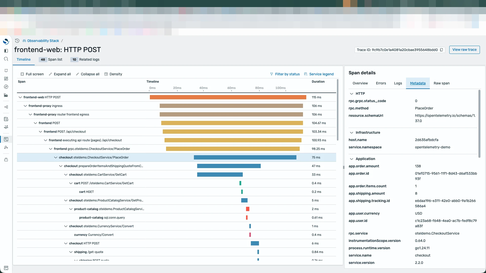
Task: Open the area chart icon in the sidebar
Action: tap(6, 95)
